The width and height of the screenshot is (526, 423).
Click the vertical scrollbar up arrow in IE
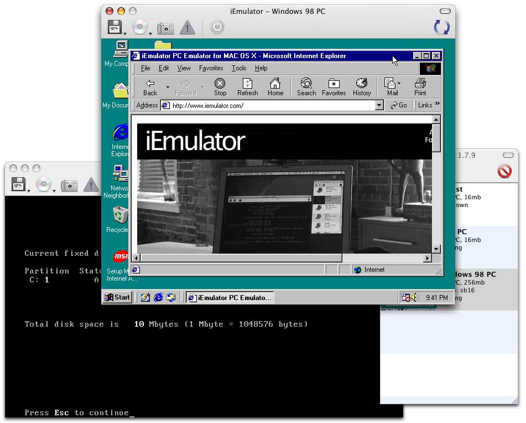click(436, 120)
